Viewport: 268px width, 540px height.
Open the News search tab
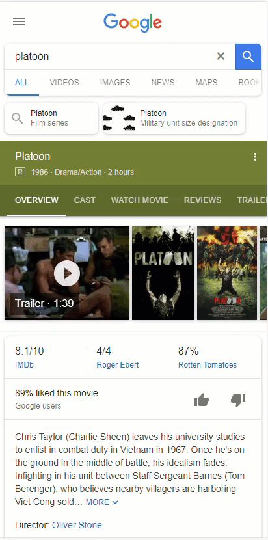point(163,83)
